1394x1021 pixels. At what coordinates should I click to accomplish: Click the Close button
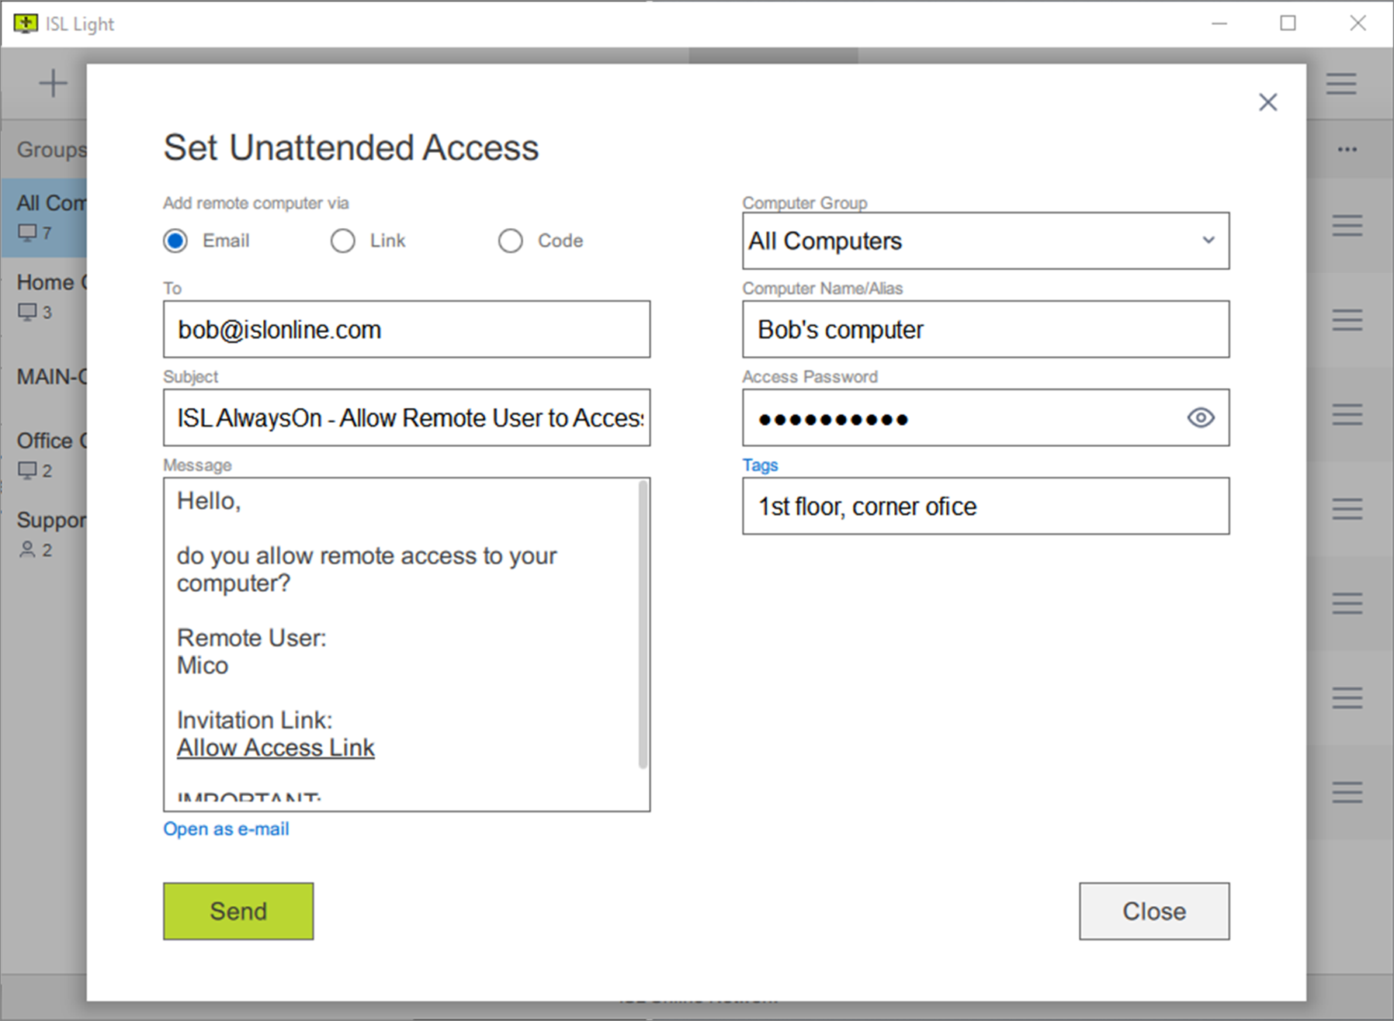click(1154, 911)
